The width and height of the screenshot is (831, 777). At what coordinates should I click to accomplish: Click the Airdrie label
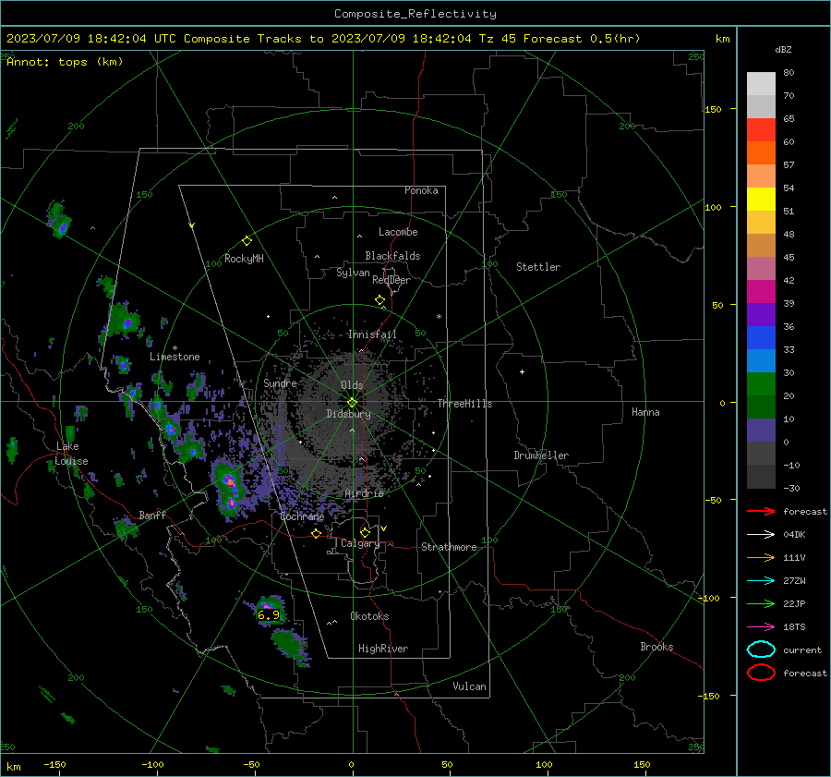coord(364,493)
